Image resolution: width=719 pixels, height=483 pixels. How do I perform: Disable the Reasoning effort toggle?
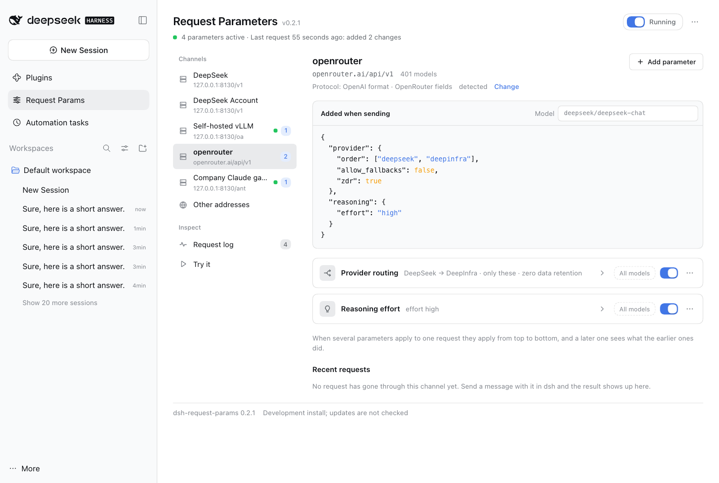pos(669,309)
